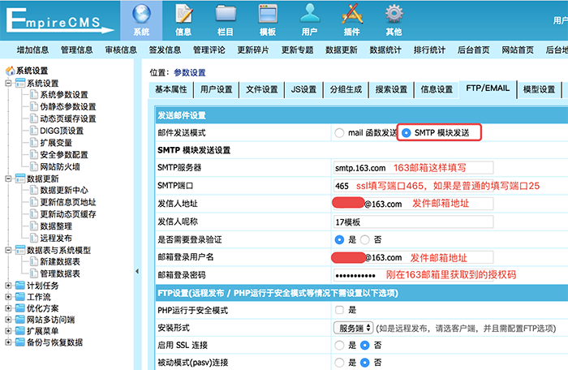568x370 pixels.
Task: Open the 插件 plugin icon
Action: pos(351,14)
